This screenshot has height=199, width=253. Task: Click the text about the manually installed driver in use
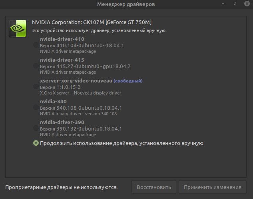tap(99, 30)
